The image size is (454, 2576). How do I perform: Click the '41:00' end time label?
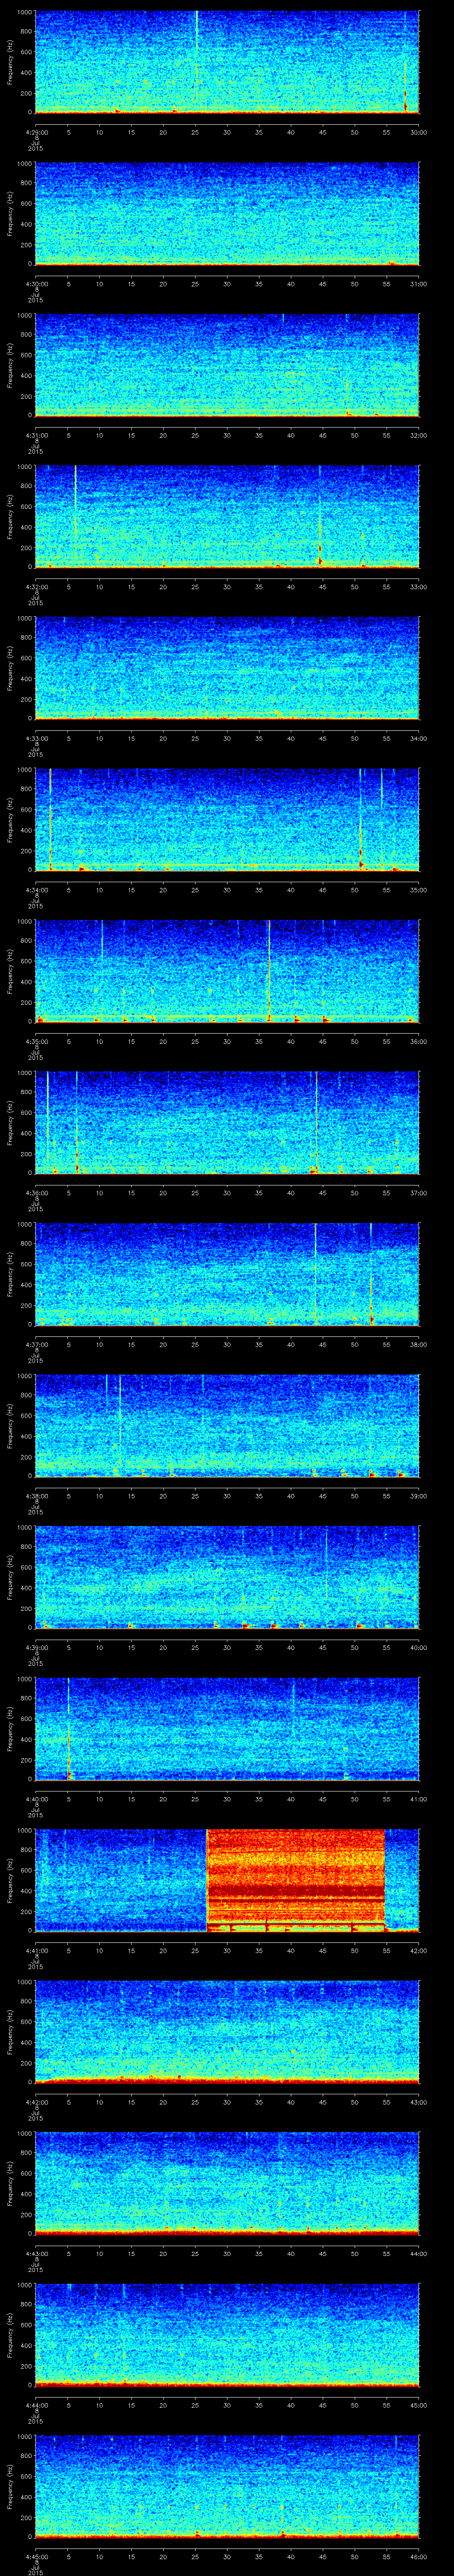click(x=418, y=1799)
